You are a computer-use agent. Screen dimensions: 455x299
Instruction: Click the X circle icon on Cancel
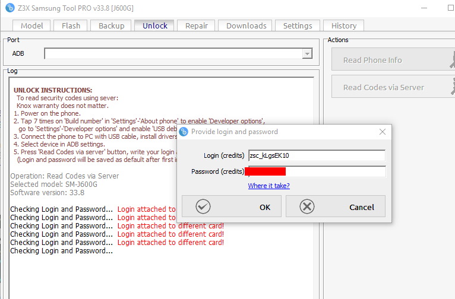tap(307, 206)
